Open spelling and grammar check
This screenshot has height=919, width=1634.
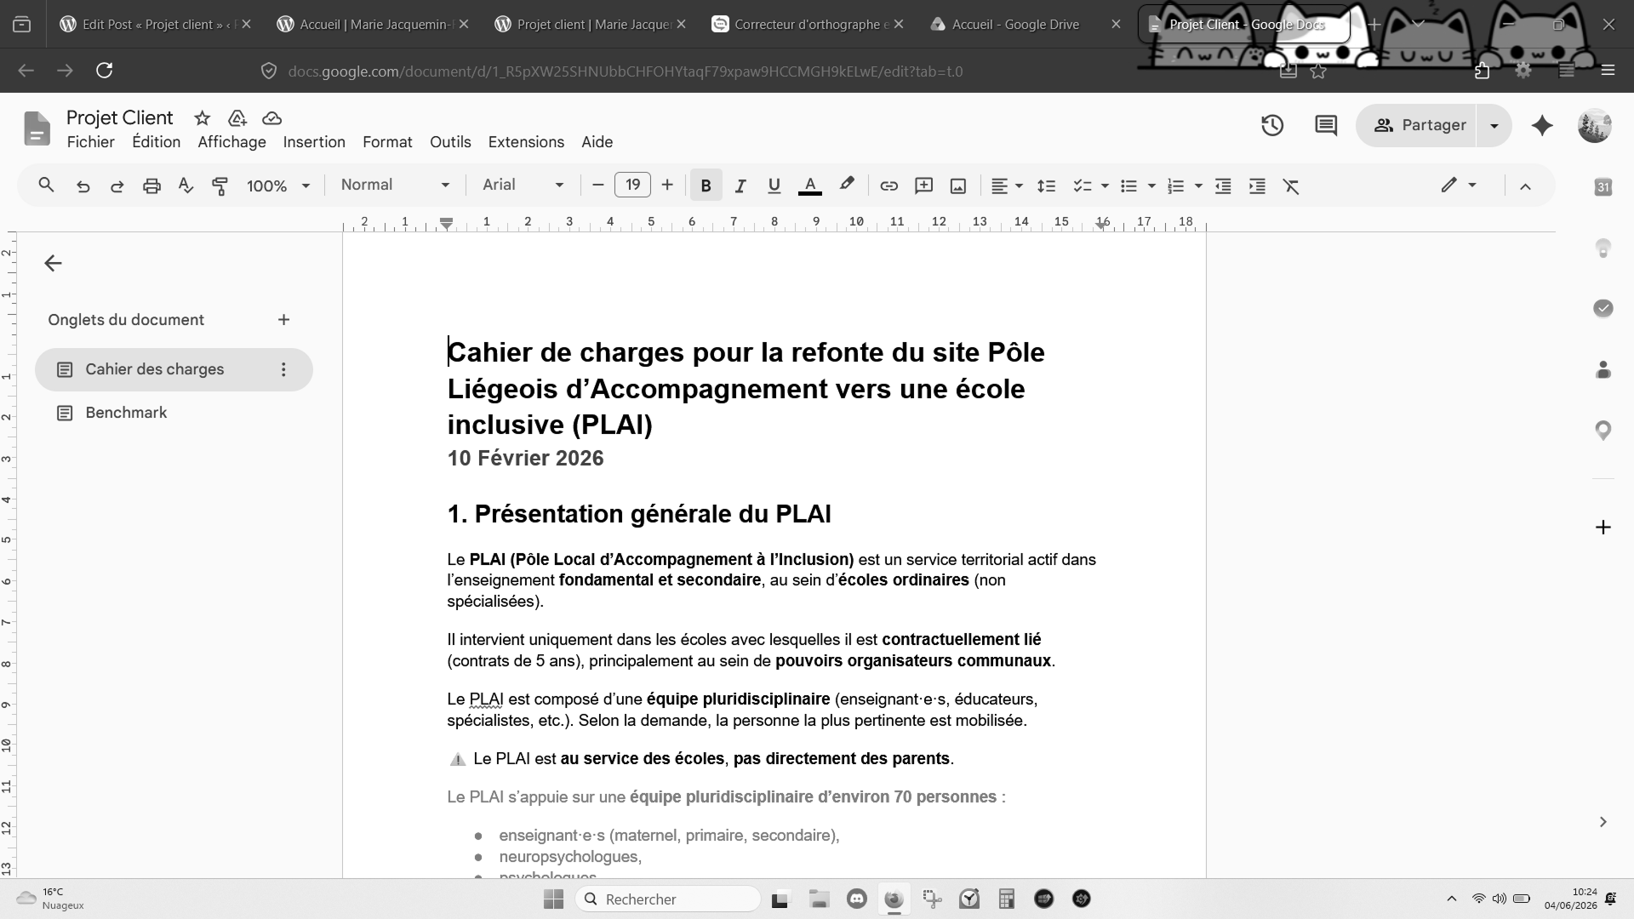(x=186, y=186)
